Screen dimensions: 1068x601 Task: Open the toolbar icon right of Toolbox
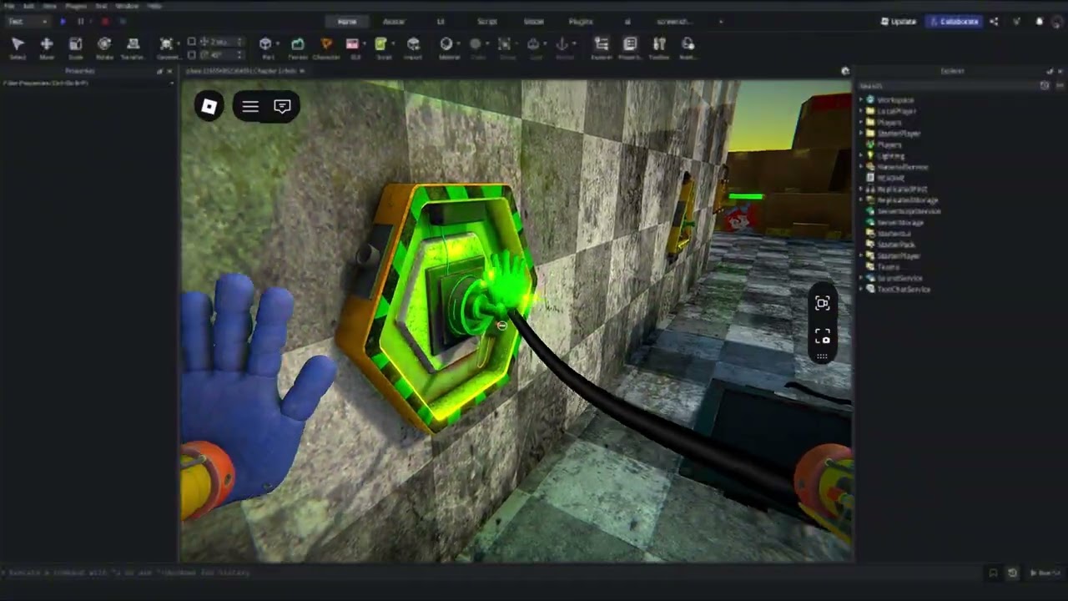pos(688,48)
